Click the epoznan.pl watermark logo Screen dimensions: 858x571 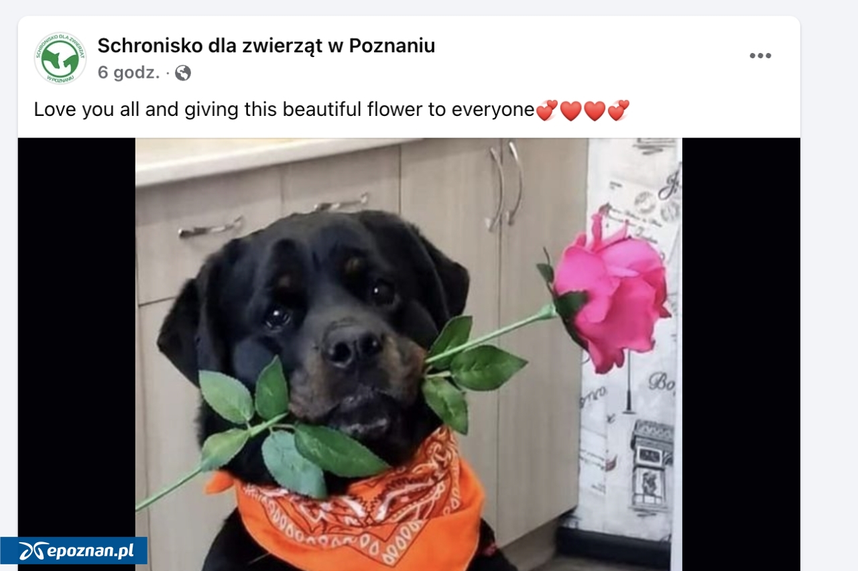click(x=74, y=551)
